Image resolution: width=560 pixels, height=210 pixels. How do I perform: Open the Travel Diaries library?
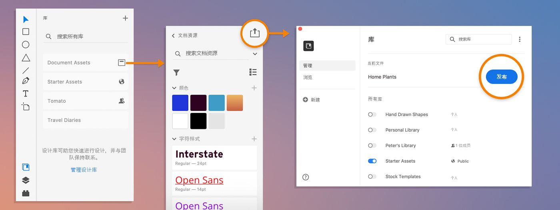(x=86, y=120)
